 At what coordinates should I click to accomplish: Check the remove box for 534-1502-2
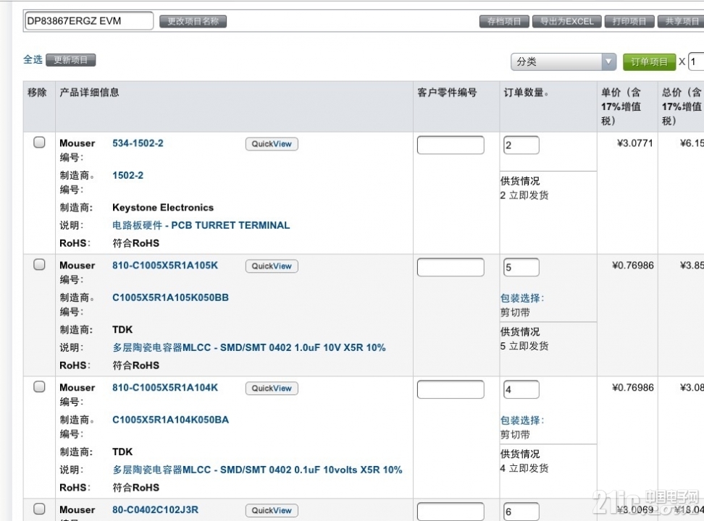point(40,143)
